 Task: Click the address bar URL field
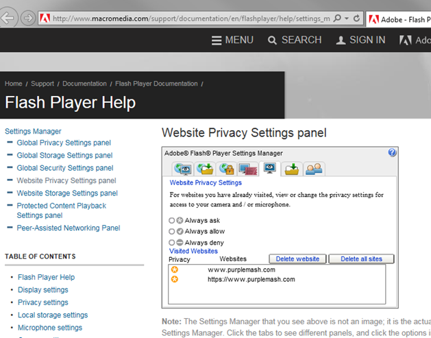click(x=191, y=19)
